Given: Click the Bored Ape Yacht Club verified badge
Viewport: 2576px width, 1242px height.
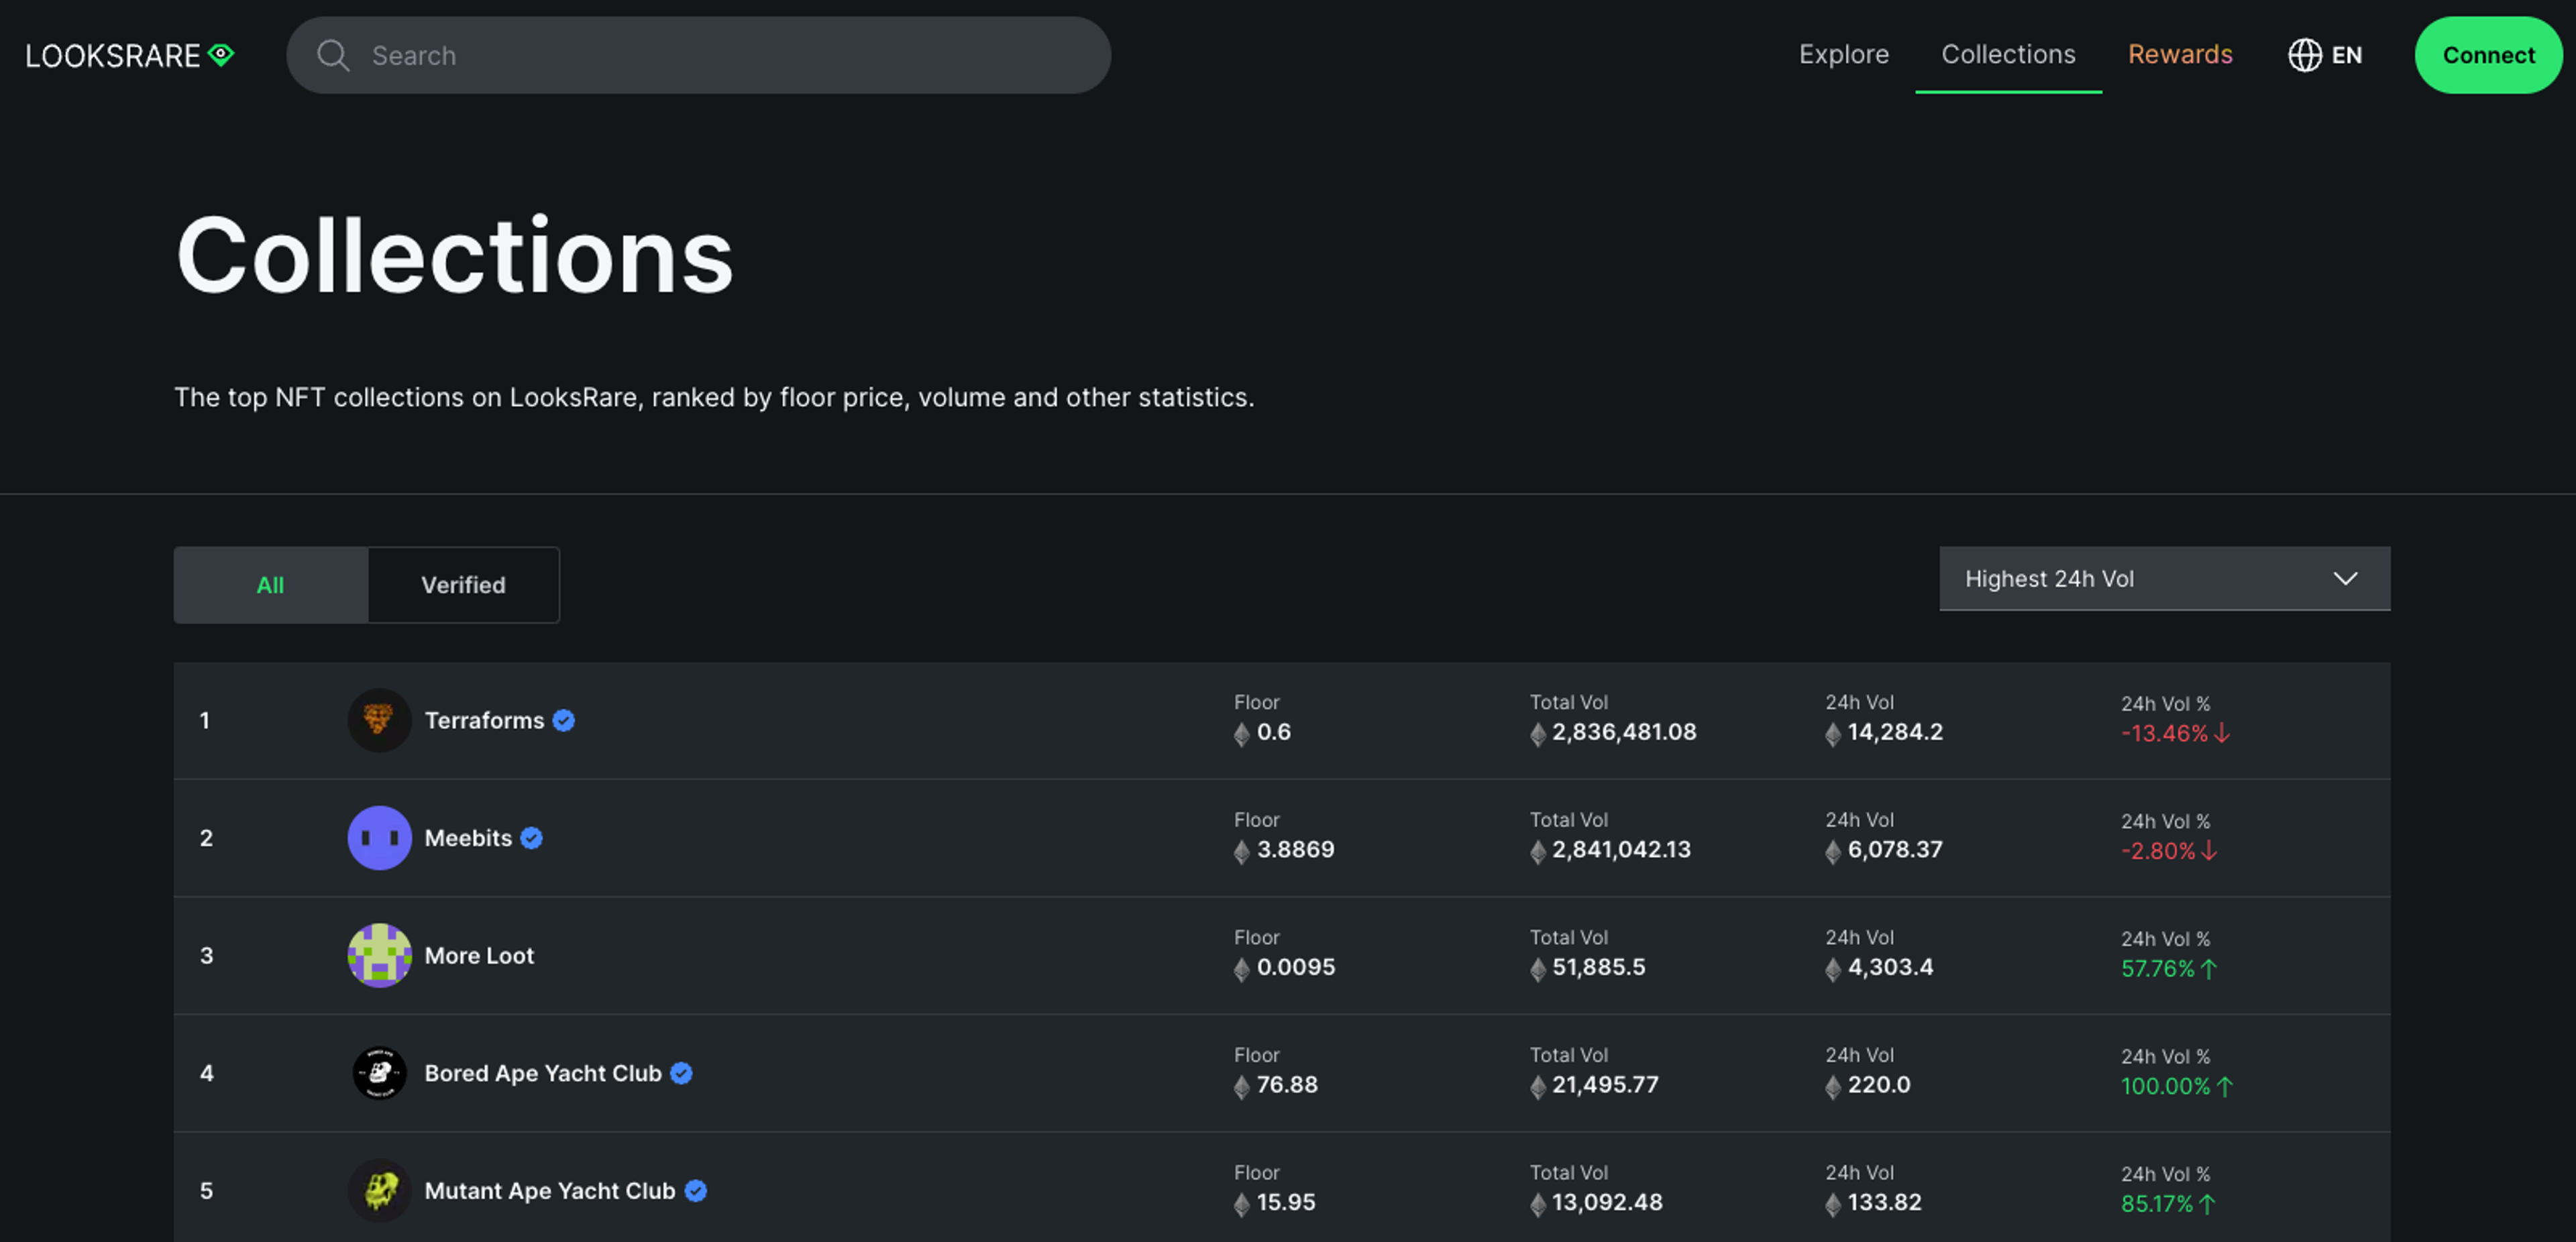Looking at the screenshot, I should click(x=682, y=1073).
